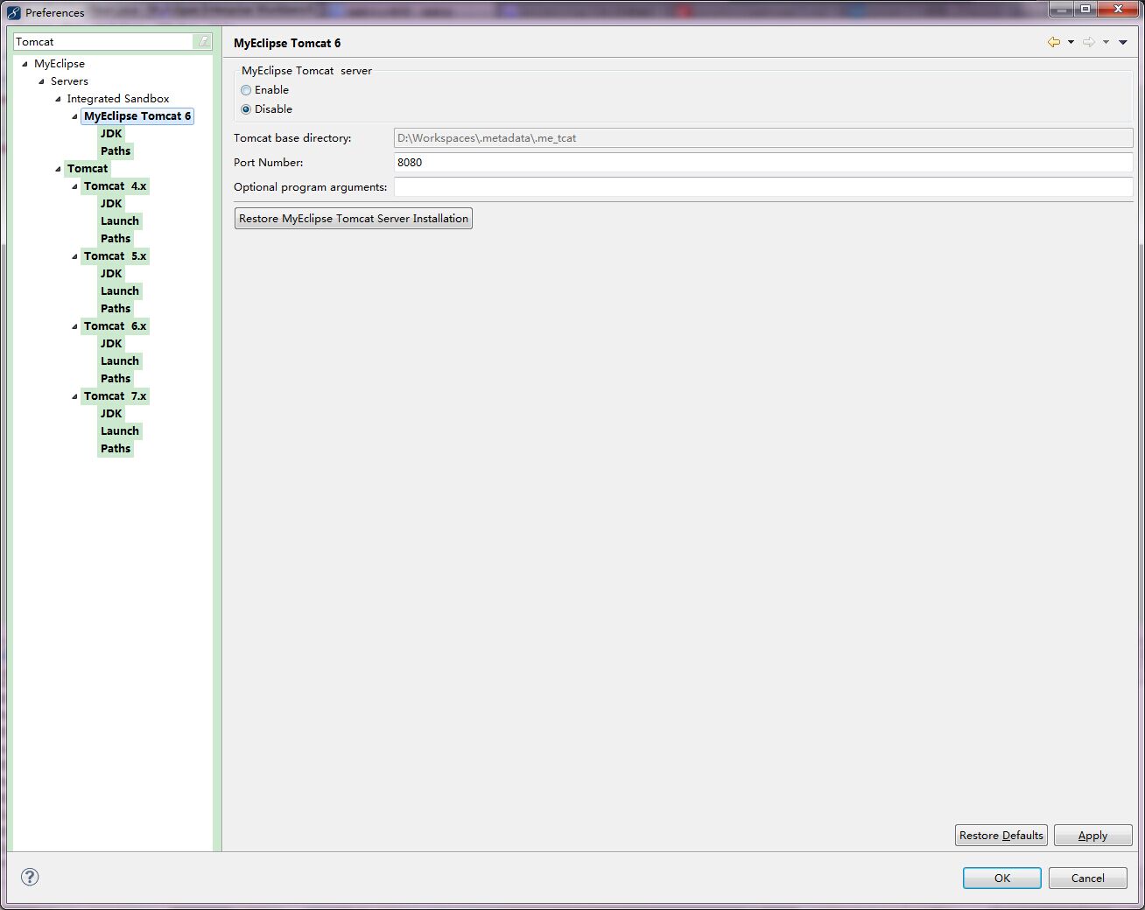Select the Tomcat 6.x tree item
1145x910 pixels.
(x=116, y=325)
